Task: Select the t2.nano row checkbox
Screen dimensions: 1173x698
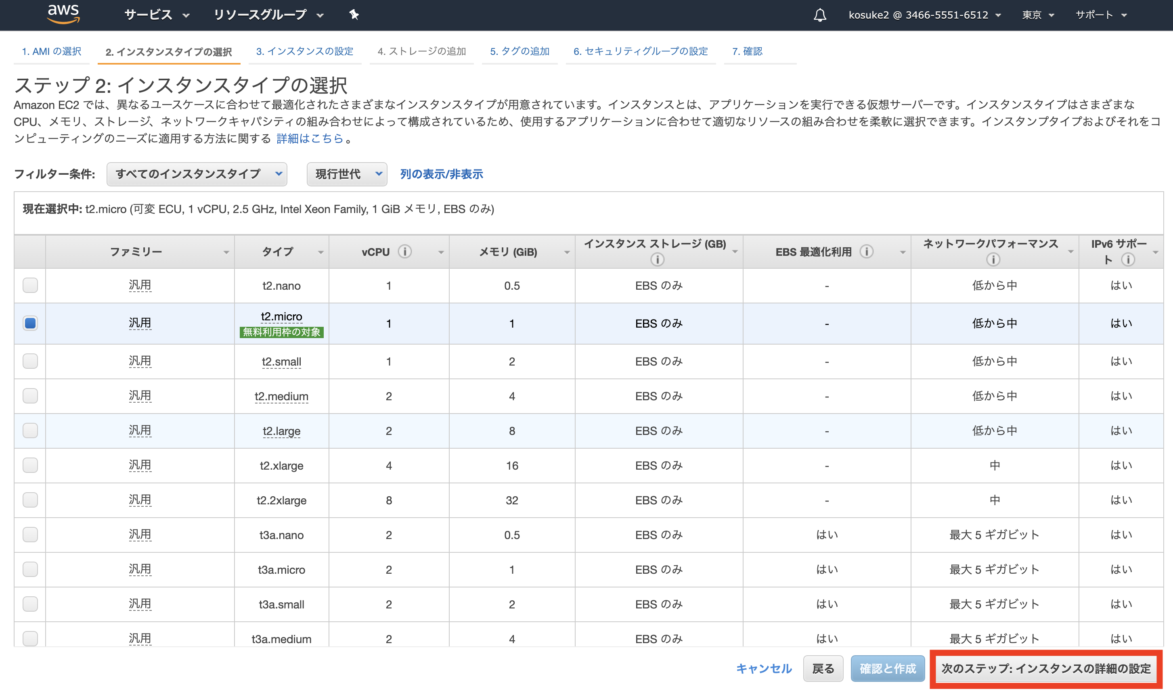Action: [x=30, y=285]
